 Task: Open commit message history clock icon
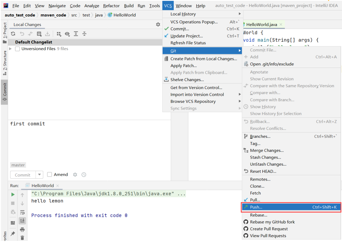[x=84, y=175]
